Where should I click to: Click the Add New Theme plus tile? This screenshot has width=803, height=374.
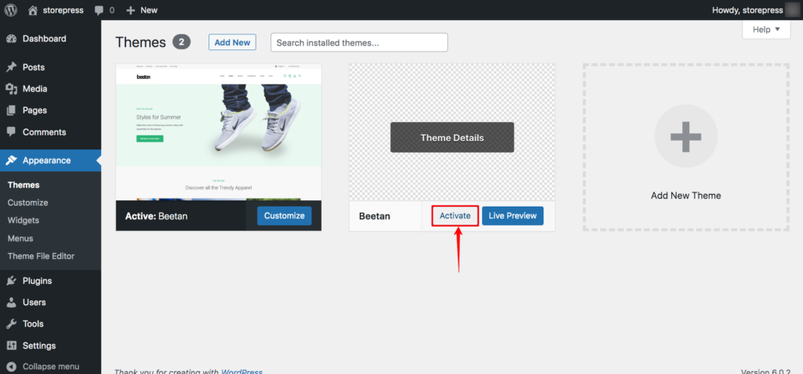(685, 148)
